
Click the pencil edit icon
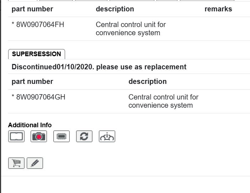click(x=35, y=163)
